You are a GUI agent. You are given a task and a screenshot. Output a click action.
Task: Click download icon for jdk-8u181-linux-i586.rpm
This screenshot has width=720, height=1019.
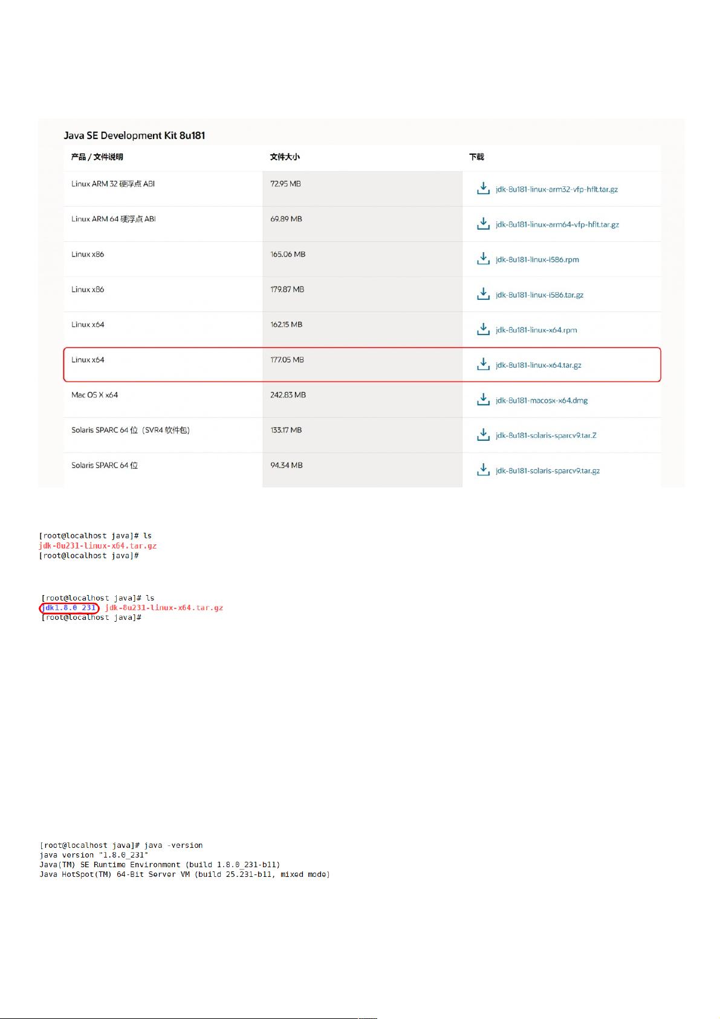(x=483, y=259)
